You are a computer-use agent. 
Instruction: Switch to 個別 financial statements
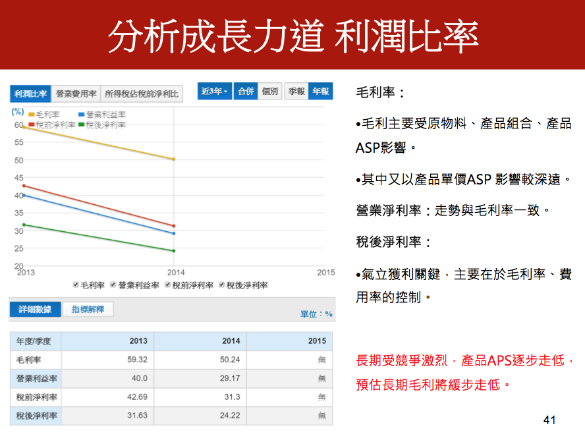click(x=270, y=92)
